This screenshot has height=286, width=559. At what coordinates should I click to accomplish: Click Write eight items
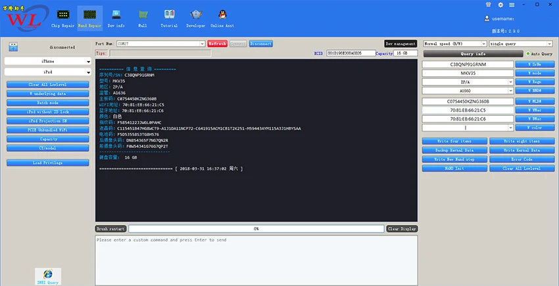point(522,141)
